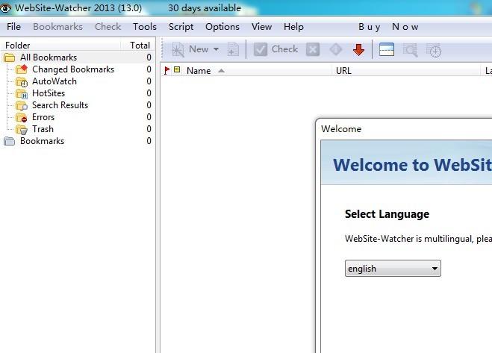Open the Tools menu
The height and width of the screenshot is (353, 492).
[145, 27]
